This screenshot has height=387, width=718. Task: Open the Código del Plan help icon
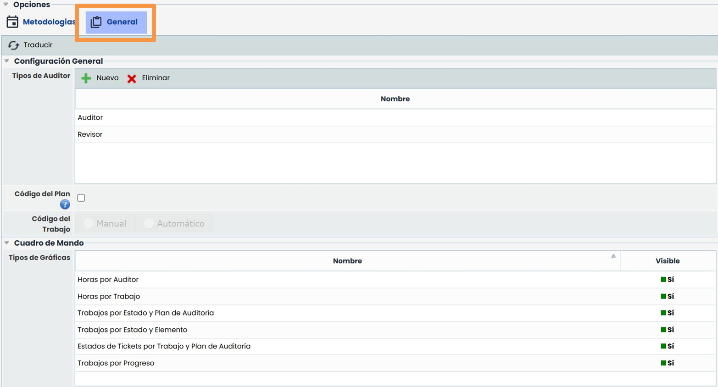pos(65,205)
